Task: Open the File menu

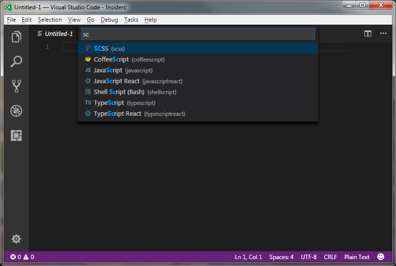Action: coord(11,20)
